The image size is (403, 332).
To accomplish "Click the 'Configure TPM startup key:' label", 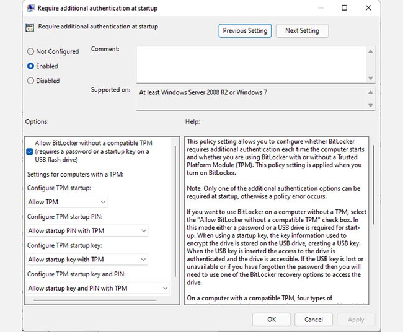I will coord(64,245).
